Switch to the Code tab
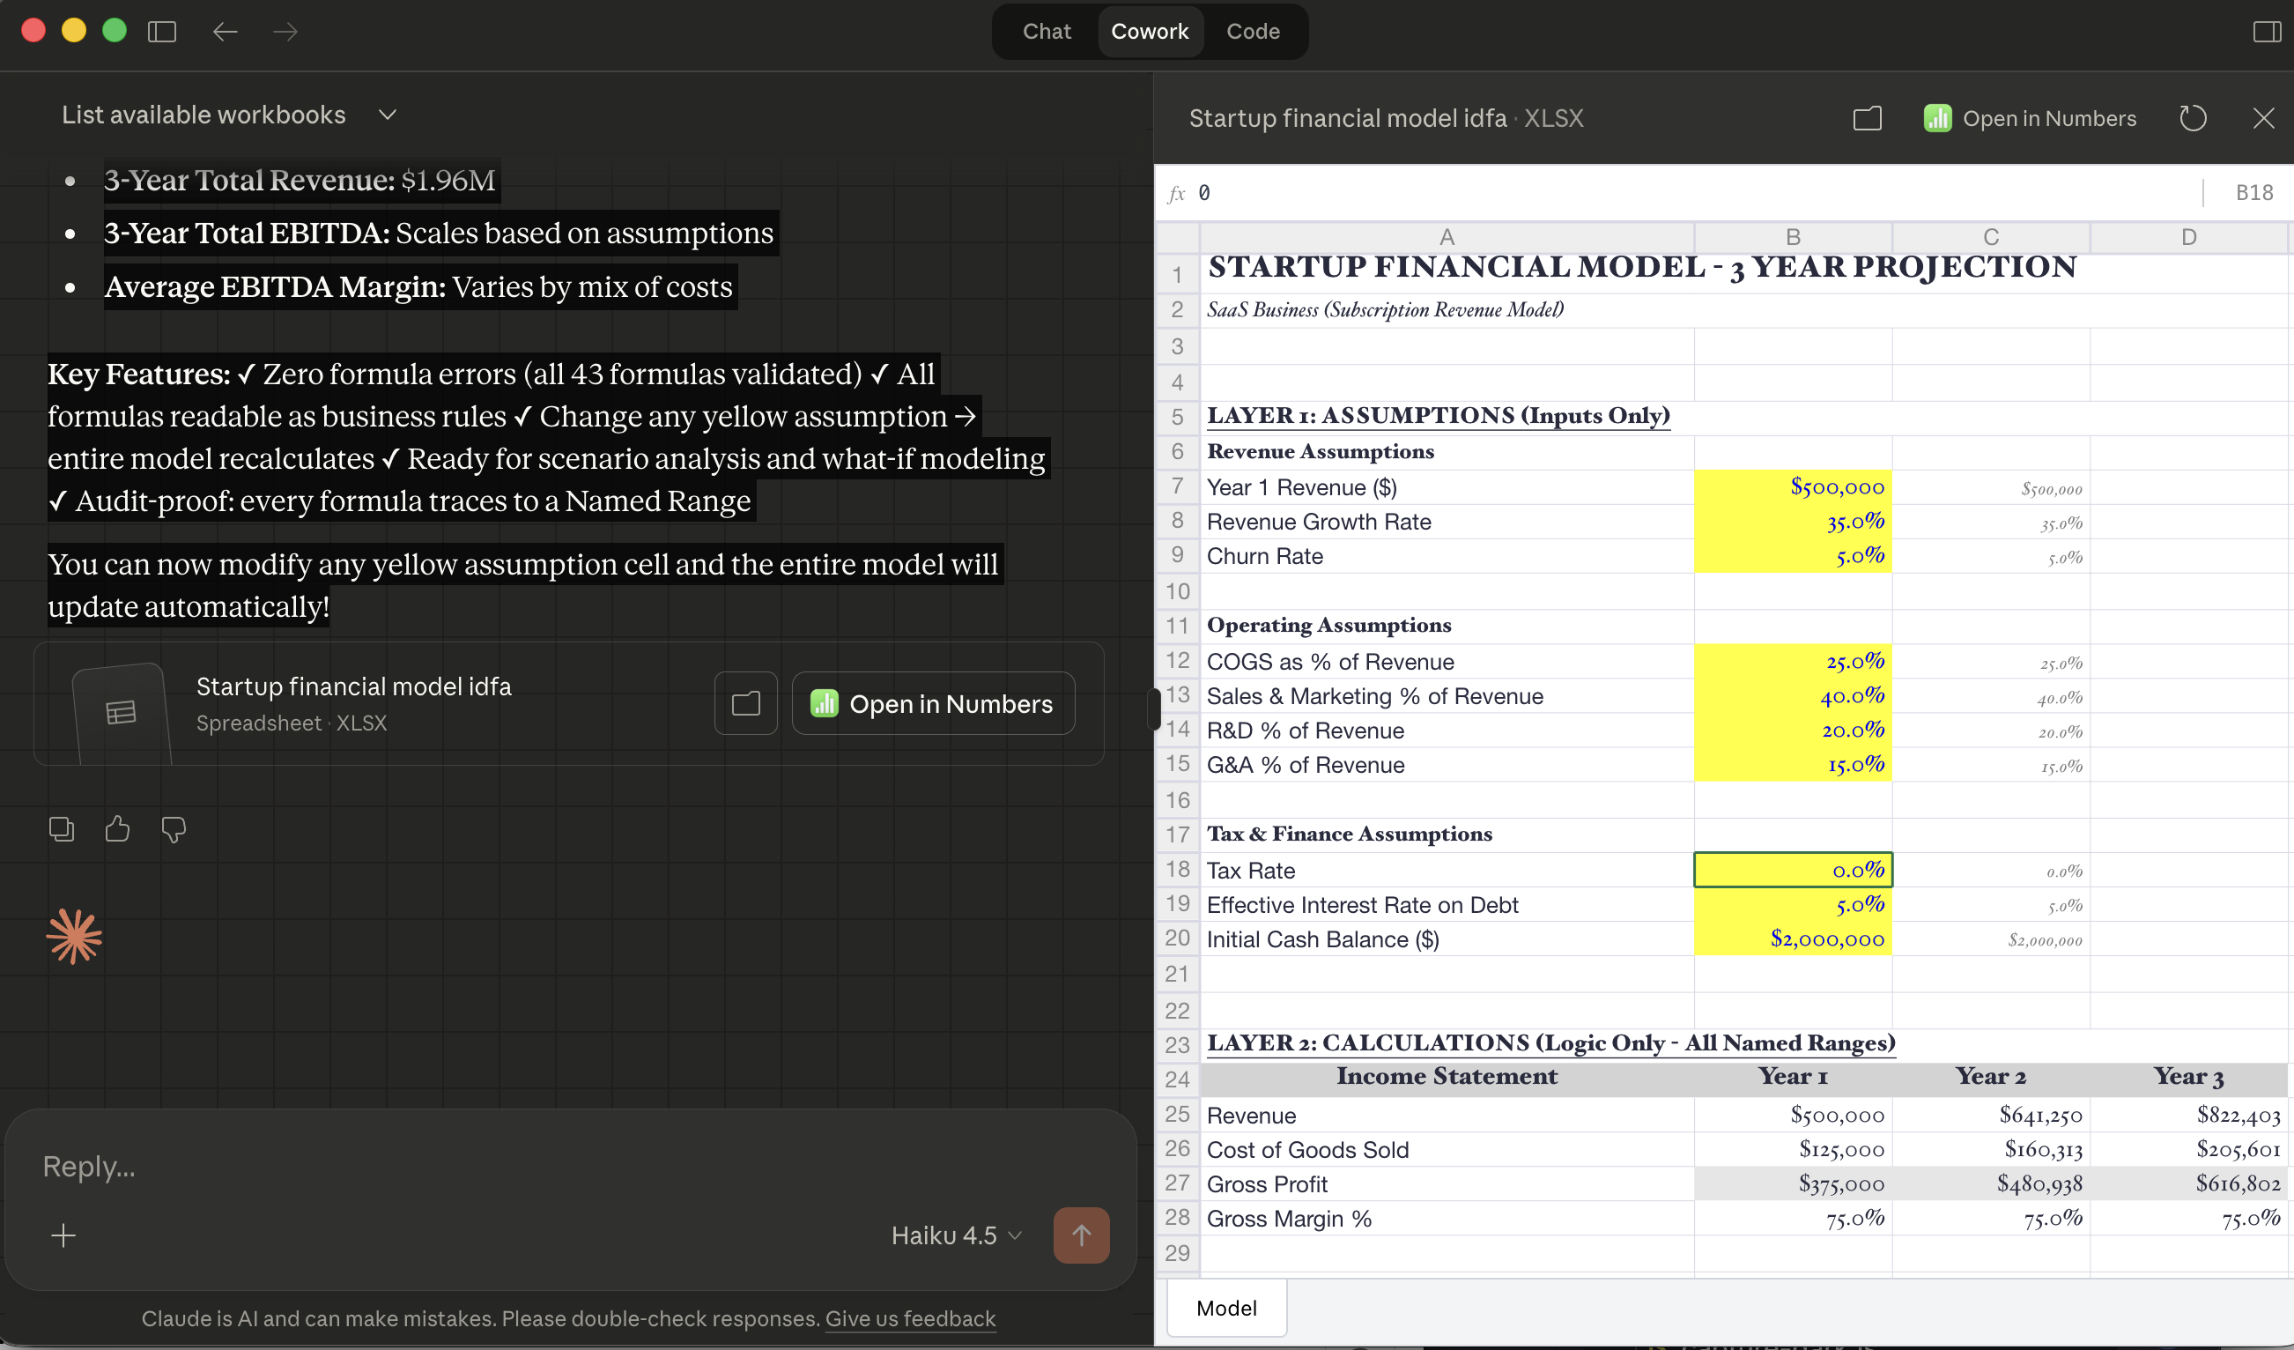 click(1253, 31)
